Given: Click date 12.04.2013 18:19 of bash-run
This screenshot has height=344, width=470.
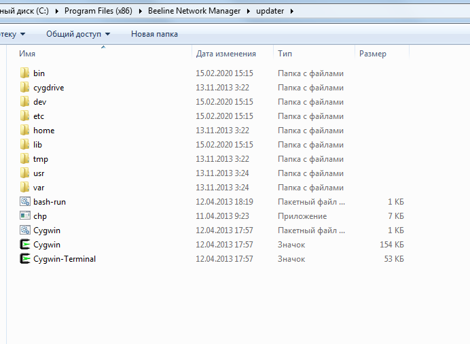Looking at the screenshot, I should click(x=224, y=201).
